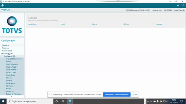
Task: Open the help question mark icon
Action: click(x=183, y=5)
